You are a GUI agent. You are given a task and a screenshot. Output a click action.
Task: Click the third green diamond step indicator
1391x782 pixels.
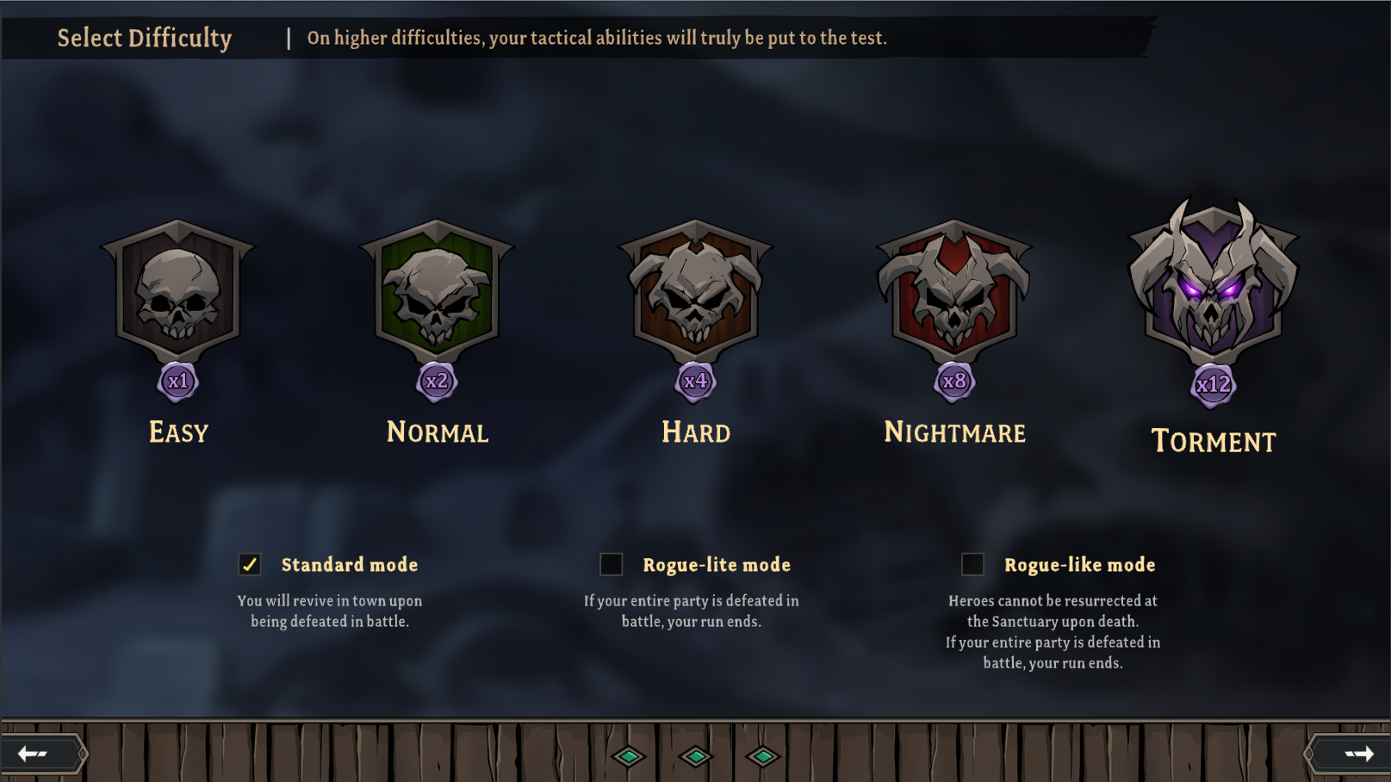(x=763, y=757)
